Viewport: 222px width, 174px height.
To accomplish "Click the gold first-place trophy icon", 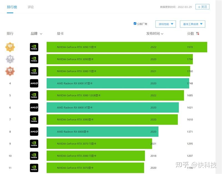I will (10, 47).
